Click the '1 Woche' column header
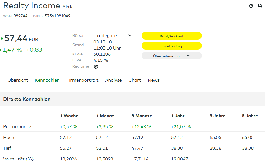This screenshot has height=166, width=265. point(69,116)
